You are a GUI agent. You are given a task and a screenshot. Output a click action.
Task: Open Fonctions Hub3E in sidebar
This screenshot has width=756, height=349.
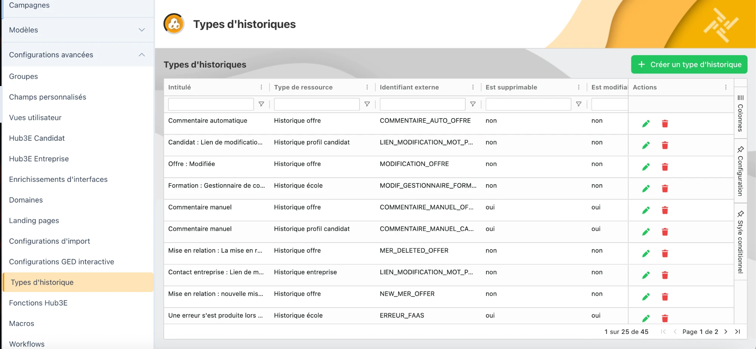pos(38,303)
